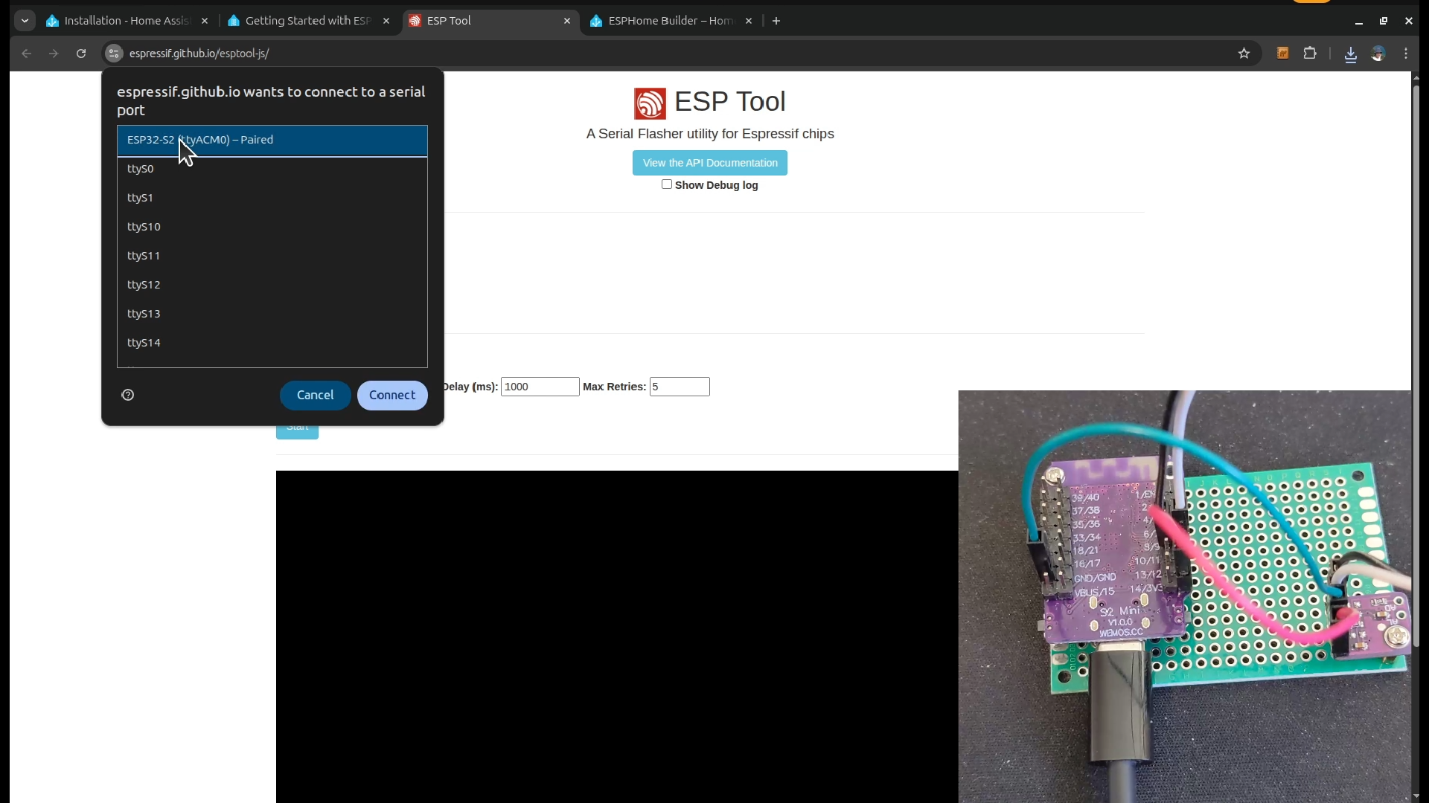This screenshot has width=1429, height=803.
Task: Select the ttyS12 serial port
Action: pos(272,285)
